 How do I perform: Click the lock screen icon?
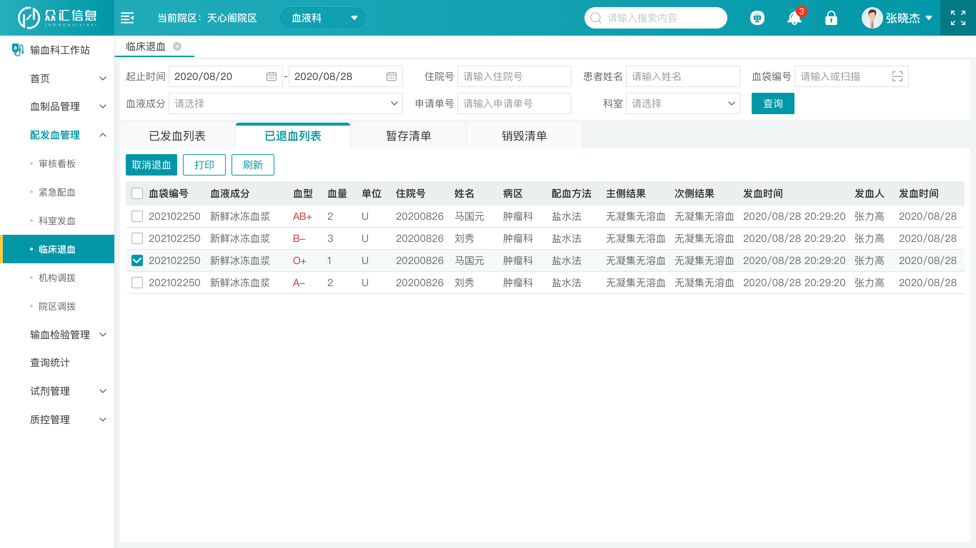[831, 18]
